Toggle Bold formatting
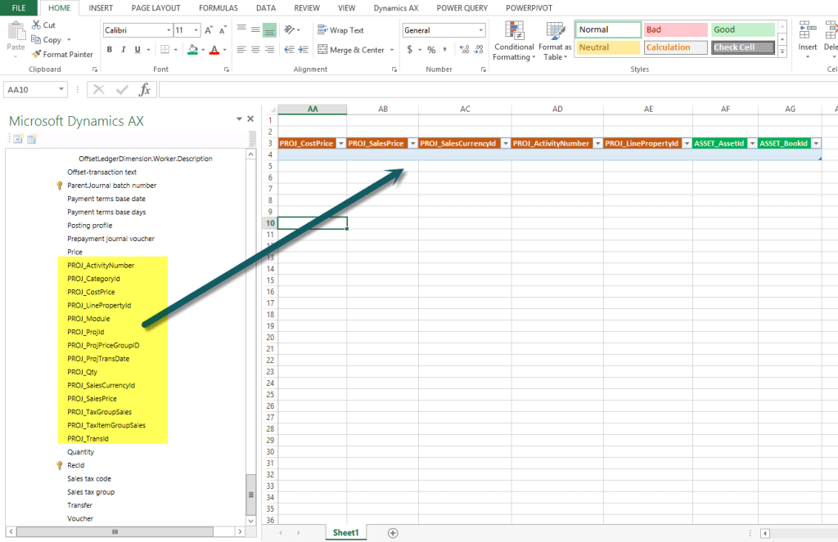838x542 pixels. pyautogui.click(x=109, y=49)
